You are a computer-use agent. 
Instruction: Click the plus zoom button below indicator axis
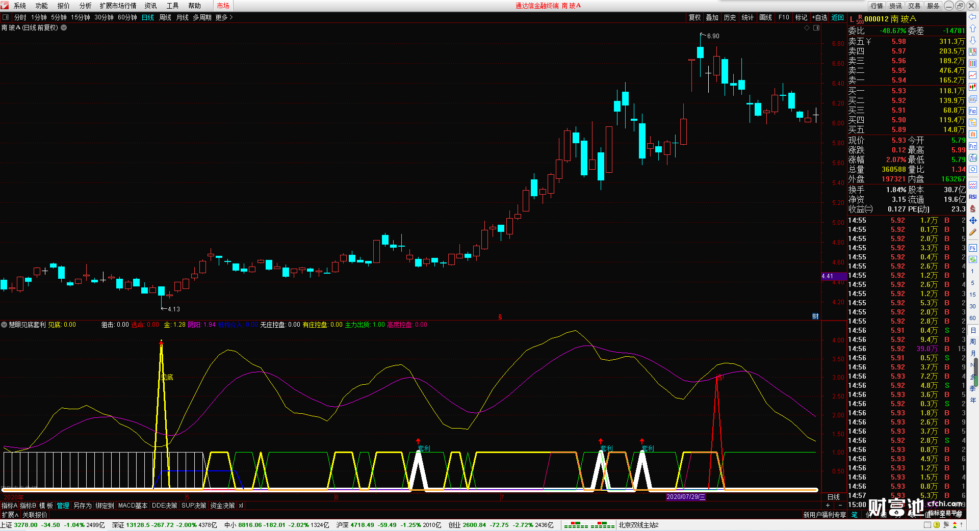(828, 505)
